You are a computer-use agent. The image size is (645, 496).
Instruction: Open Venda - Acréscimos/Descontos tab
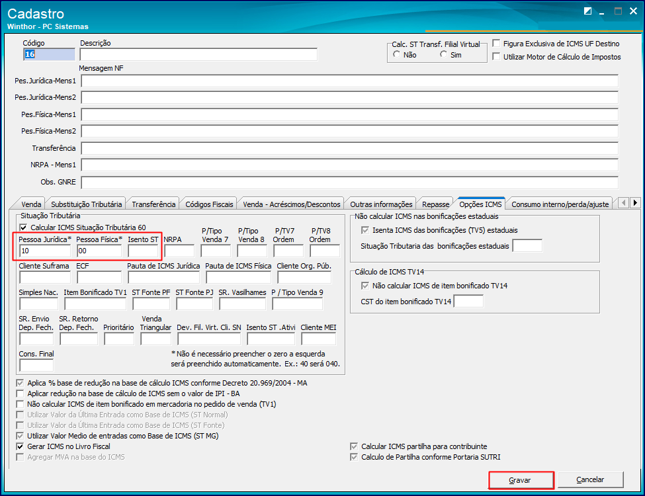pyautogui.click(x=292, y=204)
